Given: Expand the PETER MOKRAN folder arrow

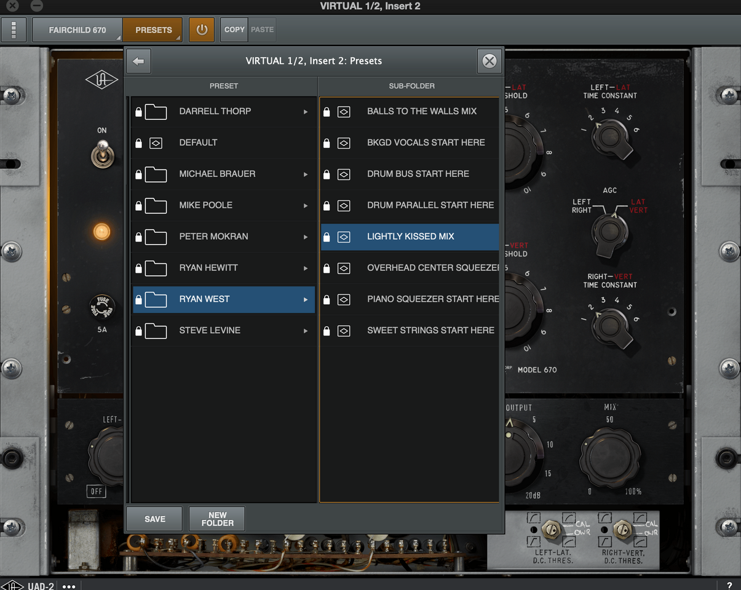Looking at the screenshot, I should click(306, 237).
